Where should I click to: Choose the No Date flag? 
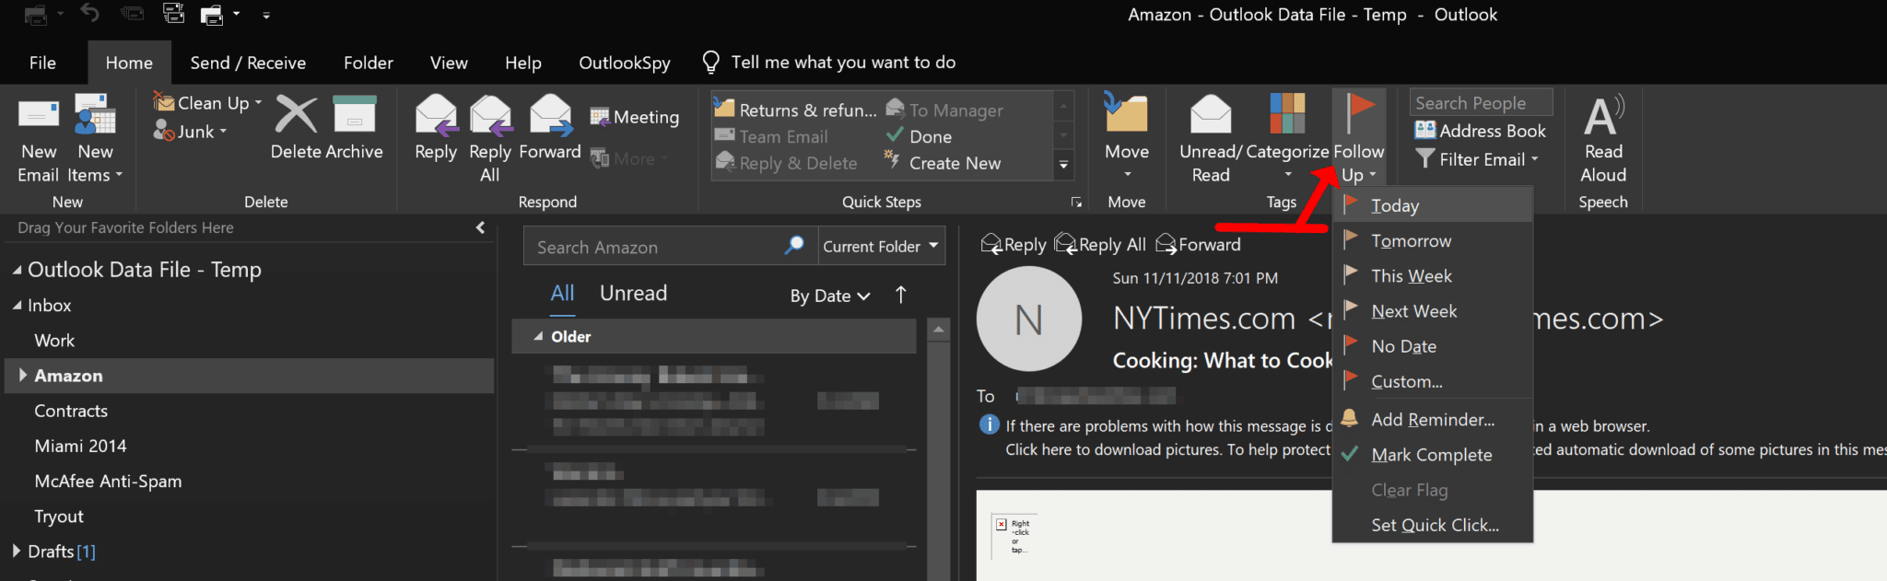tap(1433, 346)
